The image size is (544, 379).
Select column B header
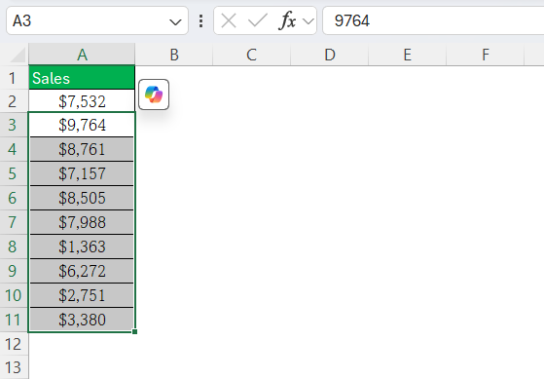(x=174, y=55)
